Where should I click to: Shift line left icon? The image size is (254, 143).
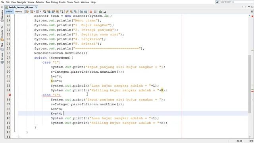click(x=81, y=12)
